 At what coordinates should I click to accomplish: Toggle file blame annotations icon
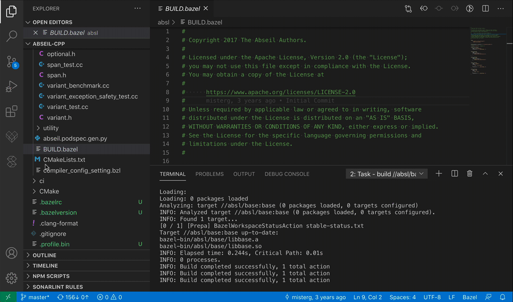tap(470, 8)
